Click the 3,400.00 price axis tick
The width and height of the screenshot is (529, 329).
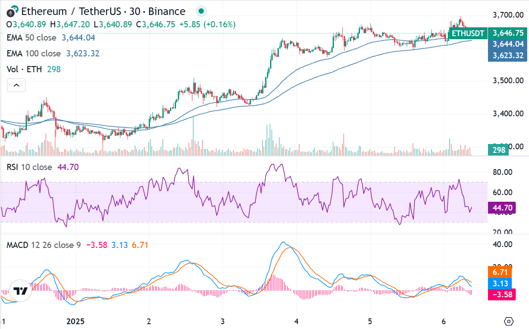pyautogui.click(x=508, y=114)
